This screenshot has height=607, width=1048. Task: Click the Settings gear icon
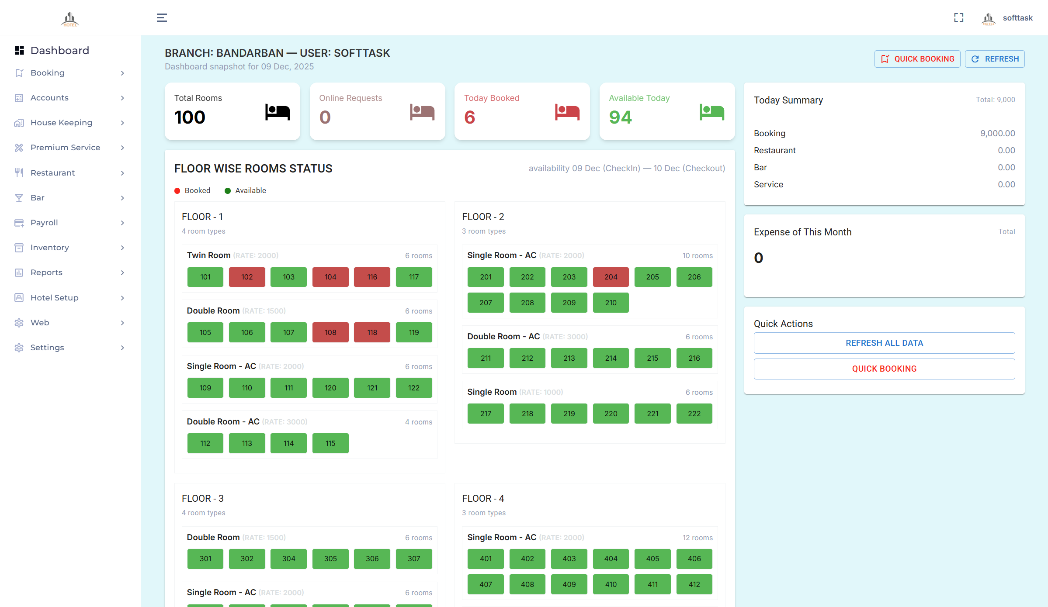click(x=19, y=348)
